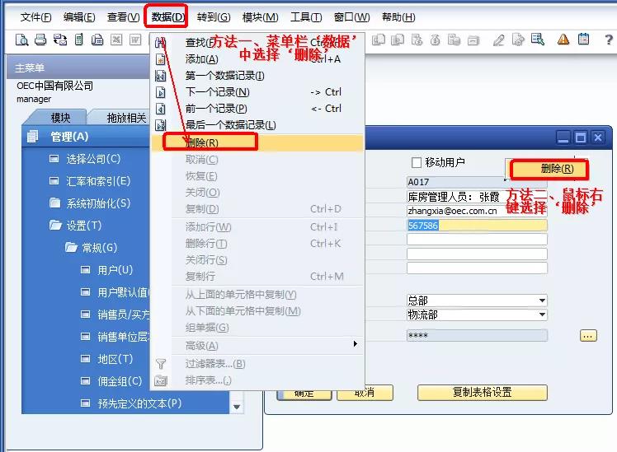Click the Gross Profit toolbar icon
The image size is (617, 452).
[x=417, y=40]
